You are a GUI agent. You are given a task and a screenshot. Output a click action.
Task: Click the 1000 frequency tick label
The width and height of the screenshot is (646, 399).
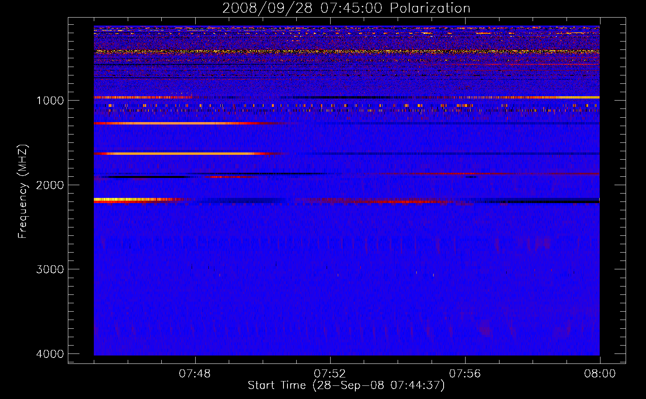coord(50,100)
